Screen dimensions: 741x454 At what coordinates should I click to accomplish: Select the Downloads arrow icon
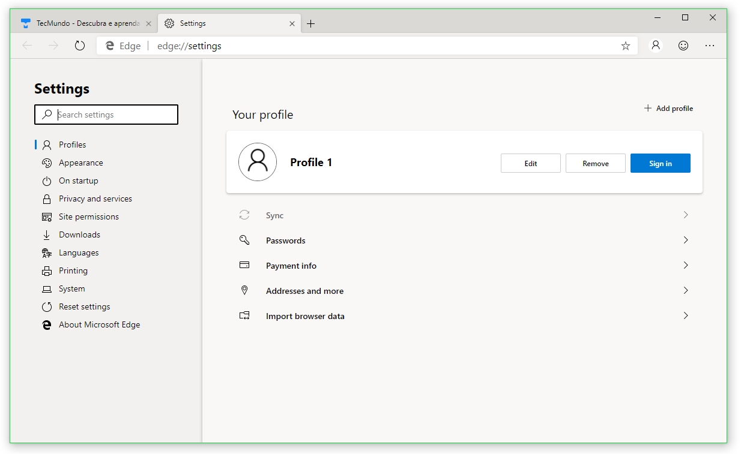pos(47,235)
